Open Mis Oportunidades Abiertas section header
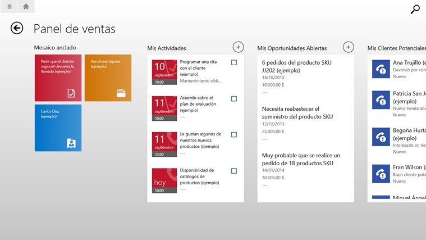426x240 pixels. tap(292, 48)
